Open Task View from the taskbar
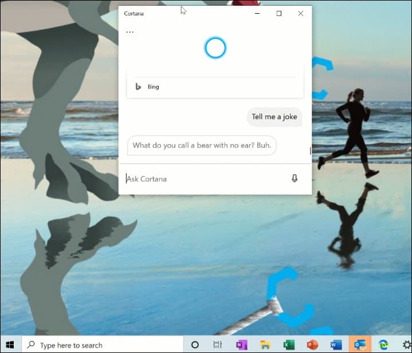The height and width of the screenshot is (353, 412). (x=218, y=344)
